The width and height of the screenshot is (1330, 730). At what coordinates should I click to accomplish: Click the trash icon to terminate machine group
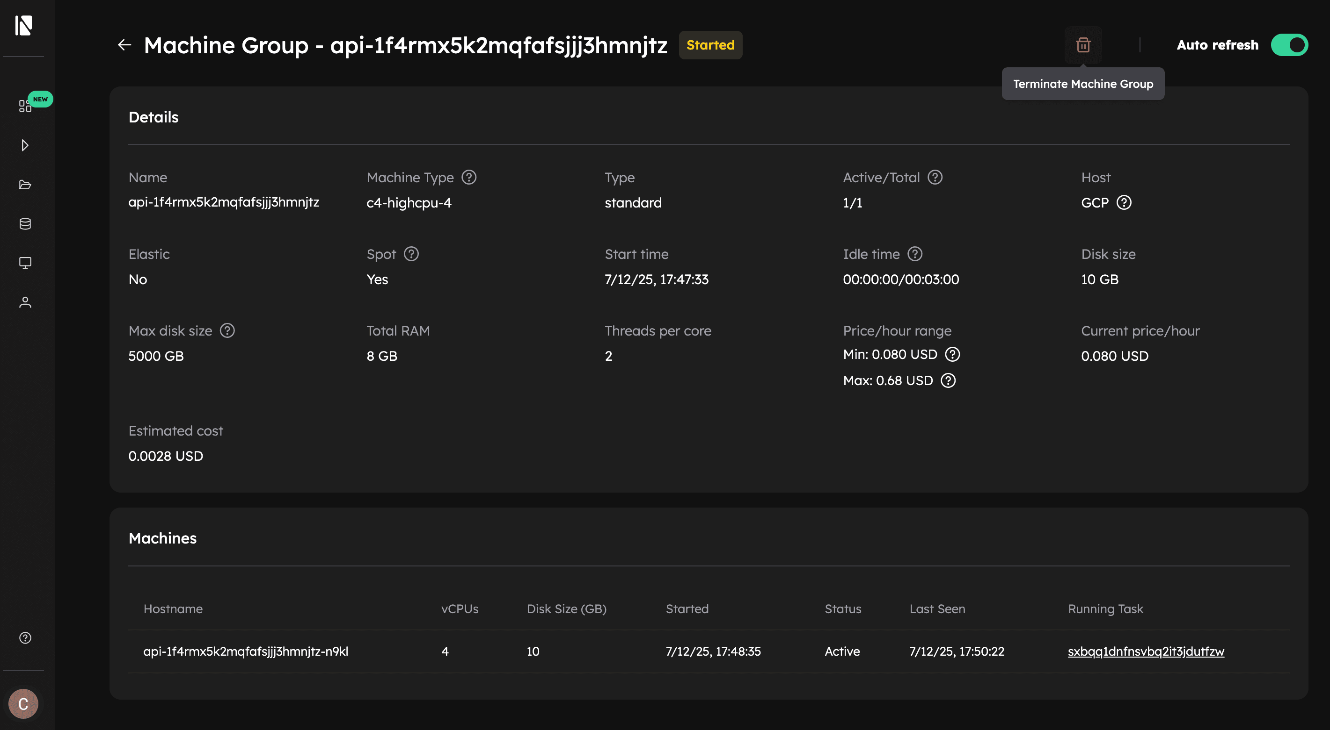tap(1083, 45)
